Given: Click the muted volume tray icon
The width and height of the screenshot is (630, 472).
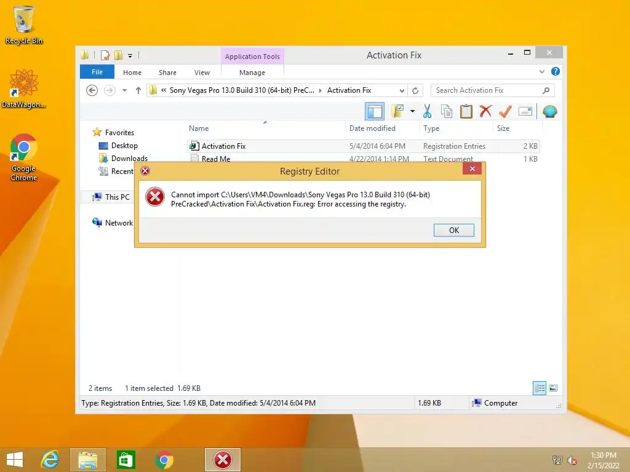Looking at the screenshot, I should click(x=572, y=460).
